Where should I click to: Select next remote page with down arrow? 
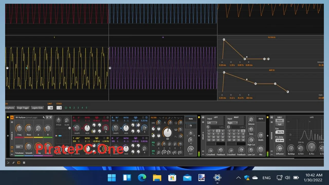coord(51,117)
